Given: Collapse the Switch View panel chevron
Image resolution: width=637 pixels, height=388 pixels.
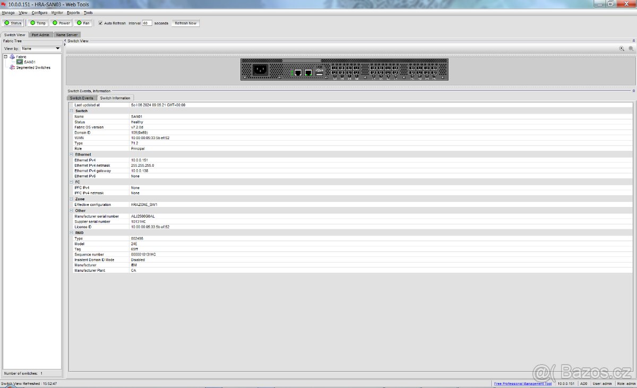Looking at the screenshot, I should [633, 40].
